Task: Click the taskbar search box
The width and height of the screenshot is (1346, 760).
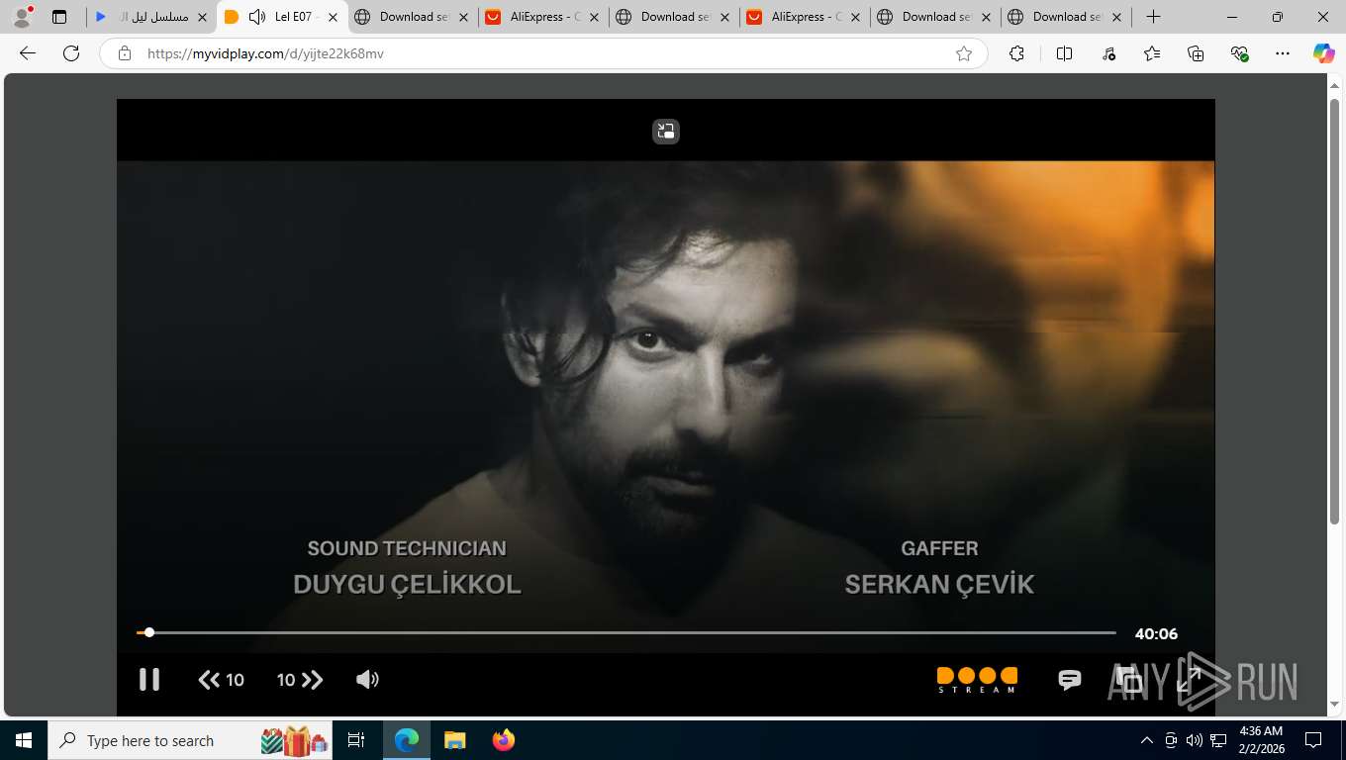Action: 191,740
